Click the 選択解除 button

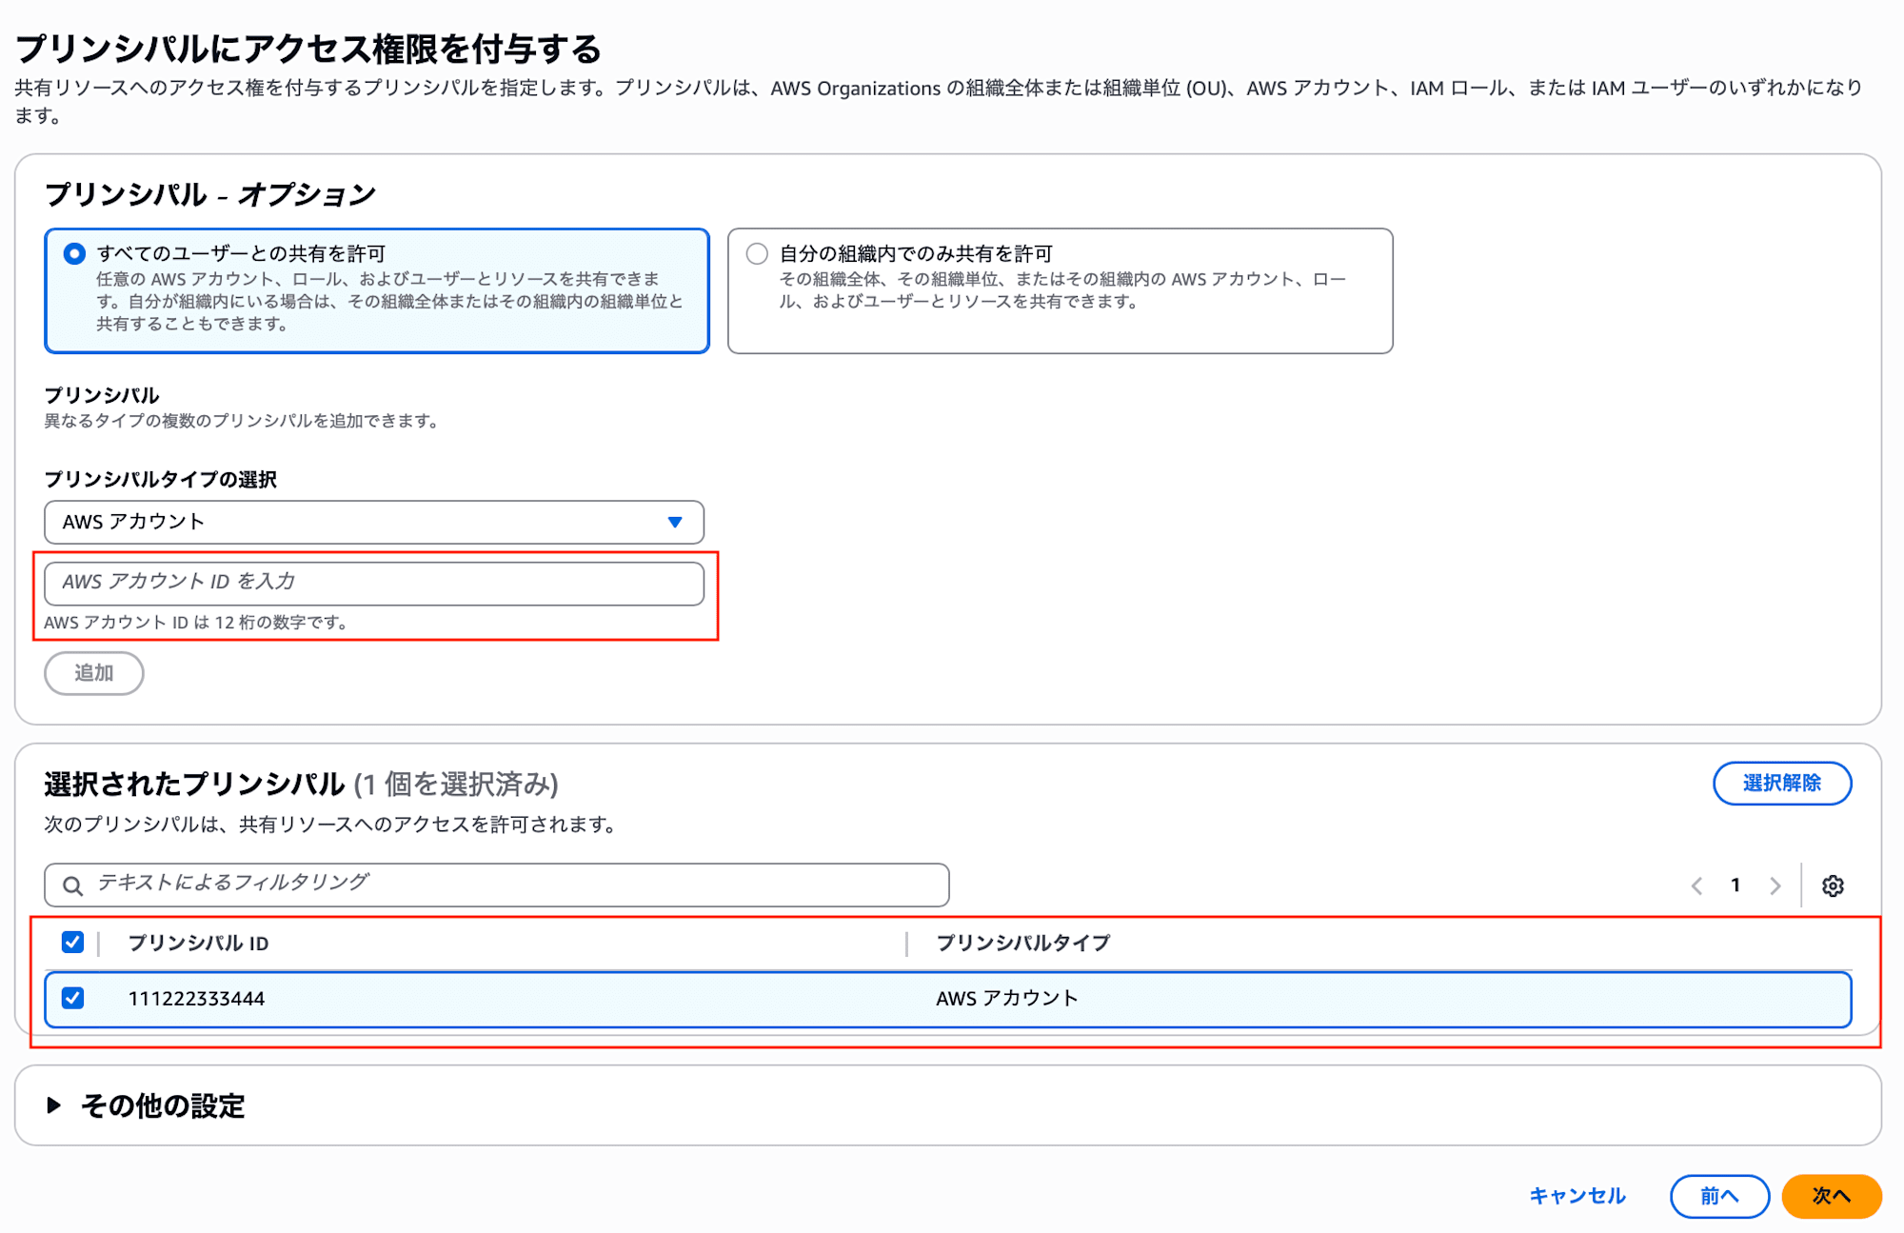(x=1782, y=783)
